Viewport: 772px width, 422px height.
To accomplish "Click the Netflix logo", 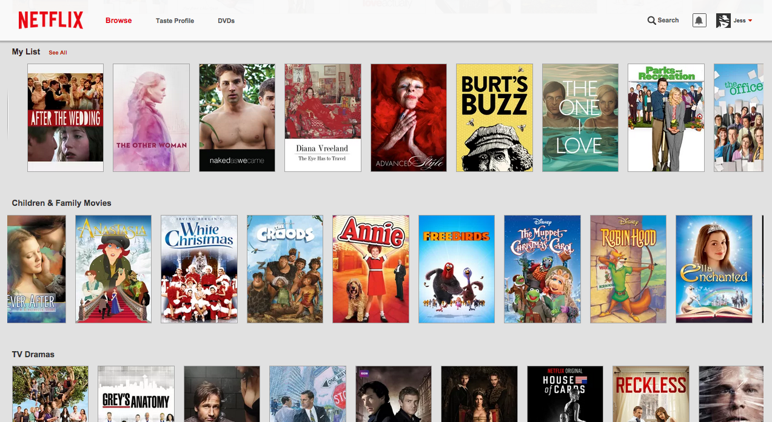I will click(50, 21).
